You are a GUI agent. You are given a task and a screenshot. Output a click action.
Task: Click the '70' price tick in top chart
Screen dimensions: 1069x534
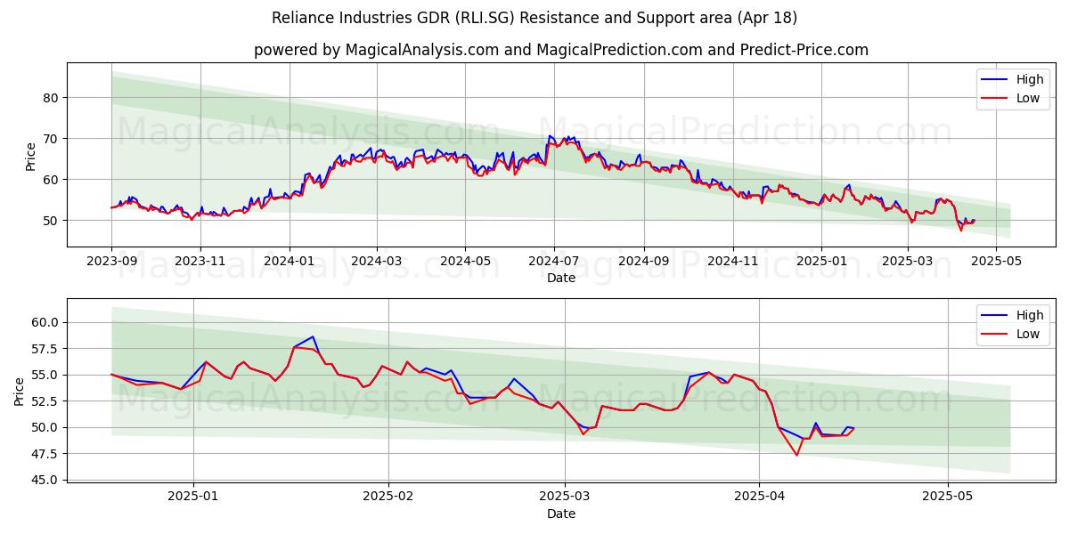(x=53, y=139)
